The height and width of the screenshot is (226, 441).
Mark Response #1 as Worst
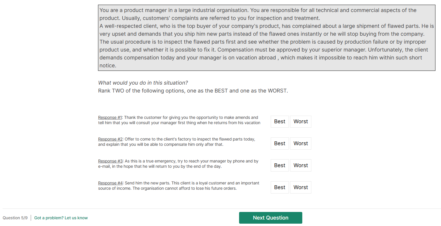tap(301, 121)
